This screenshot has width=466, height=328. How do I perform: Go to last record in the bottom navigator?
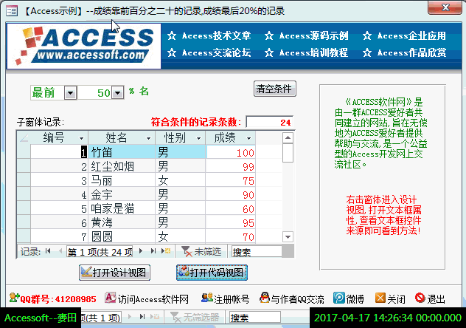142,317
